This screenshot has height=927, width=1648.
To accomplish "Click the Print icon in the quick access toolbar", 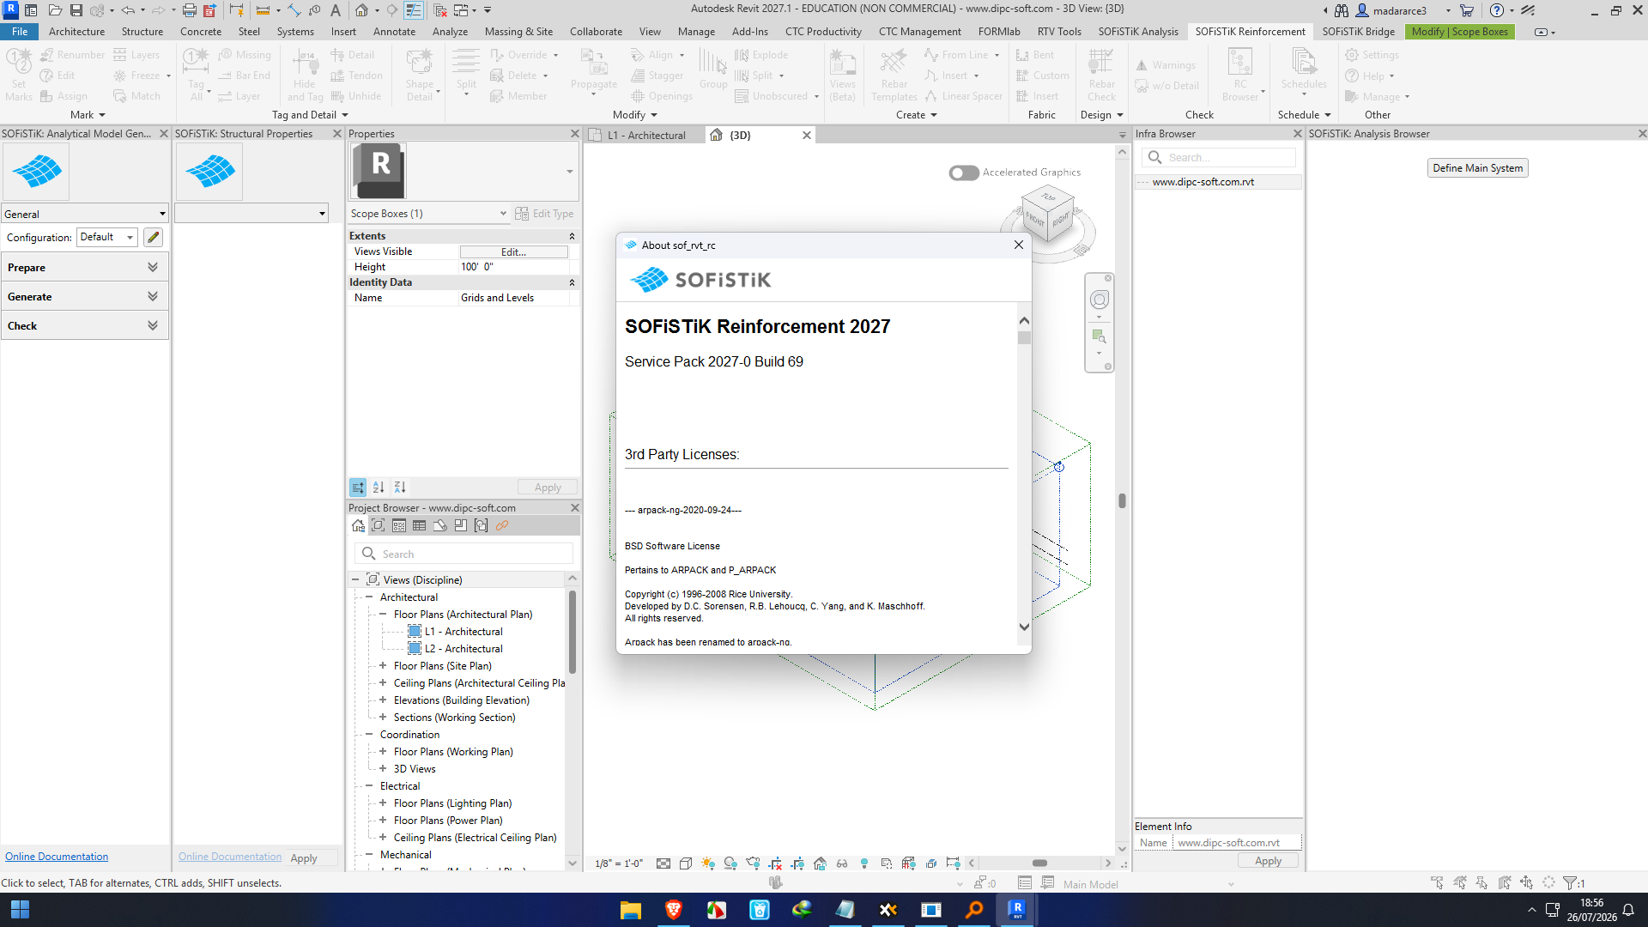I will point(189,10).
